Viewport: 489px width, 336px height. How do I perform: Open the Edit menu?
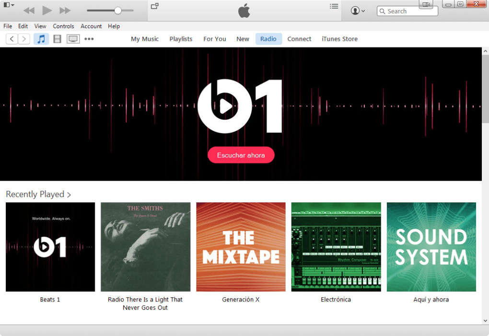tap(23, 26)
